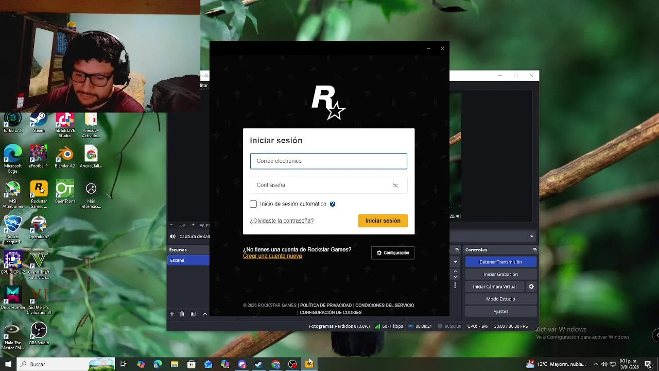
Task: Click the Windows Buscar search box
Action: pos(67,364)
